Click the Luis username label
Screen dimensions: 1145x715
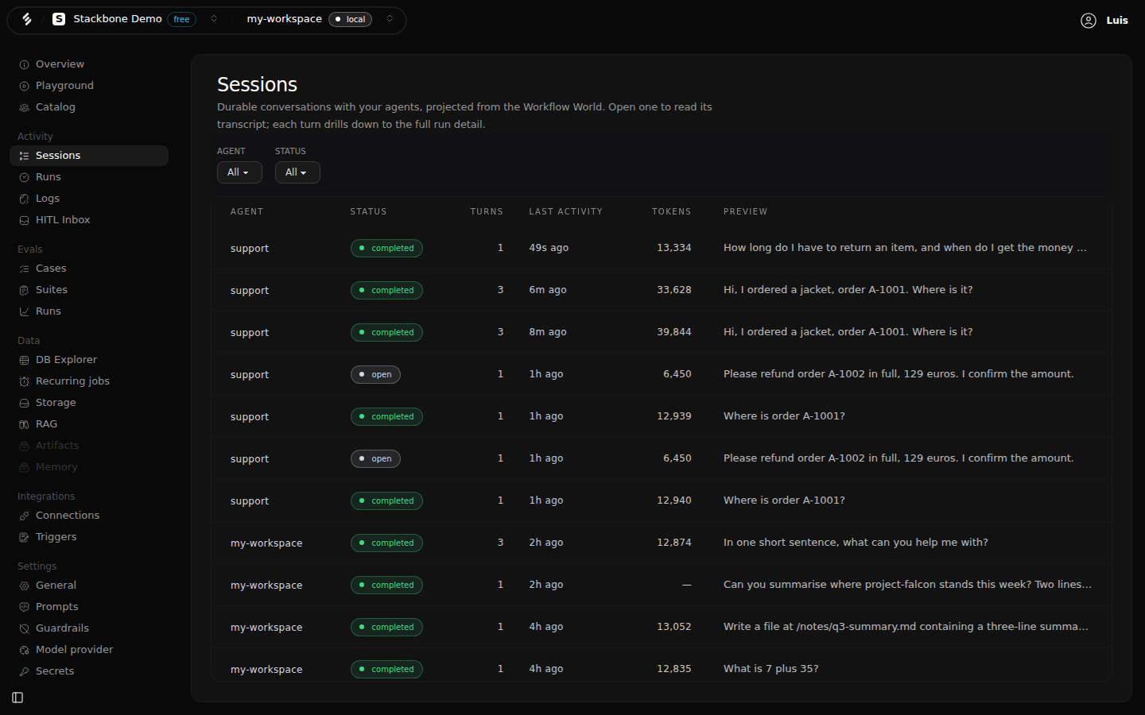click(x=1117, y=21)
